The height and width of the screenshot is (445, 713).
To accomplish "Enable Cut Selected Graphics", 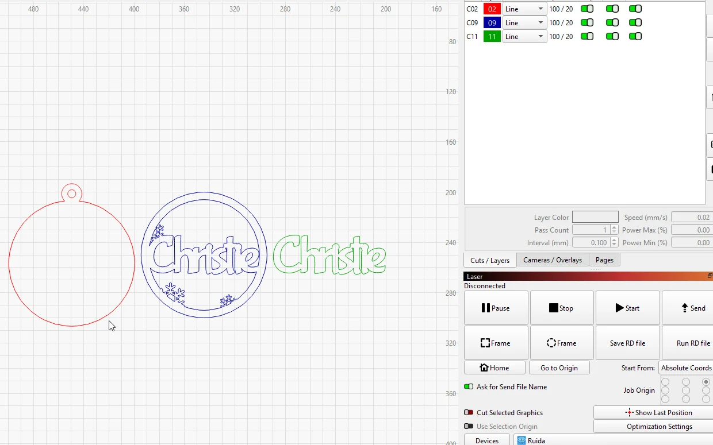I will 469,412.
